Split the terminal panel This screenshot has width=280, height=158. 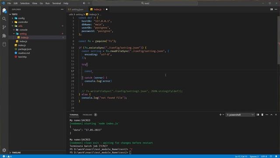click(258, 115)
